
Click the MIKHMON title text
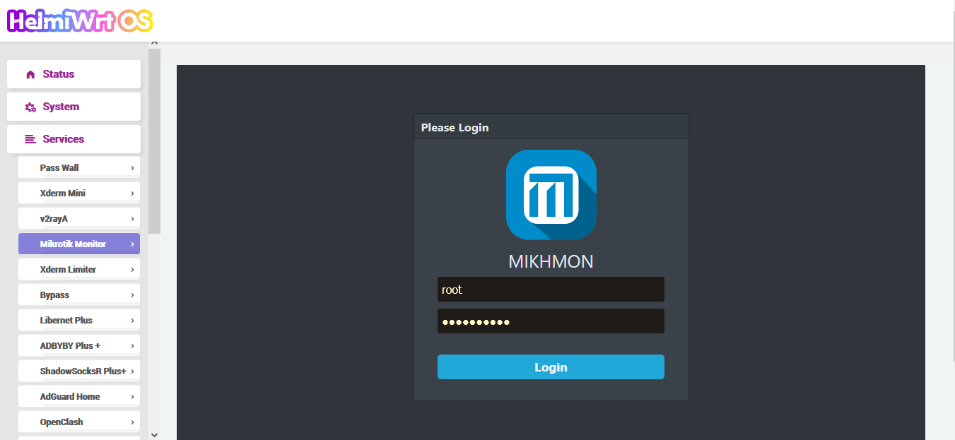click(x=551, y=262)
